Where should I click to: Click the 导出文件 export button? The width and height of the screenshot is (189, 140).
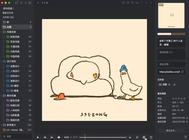coord(171,131)
